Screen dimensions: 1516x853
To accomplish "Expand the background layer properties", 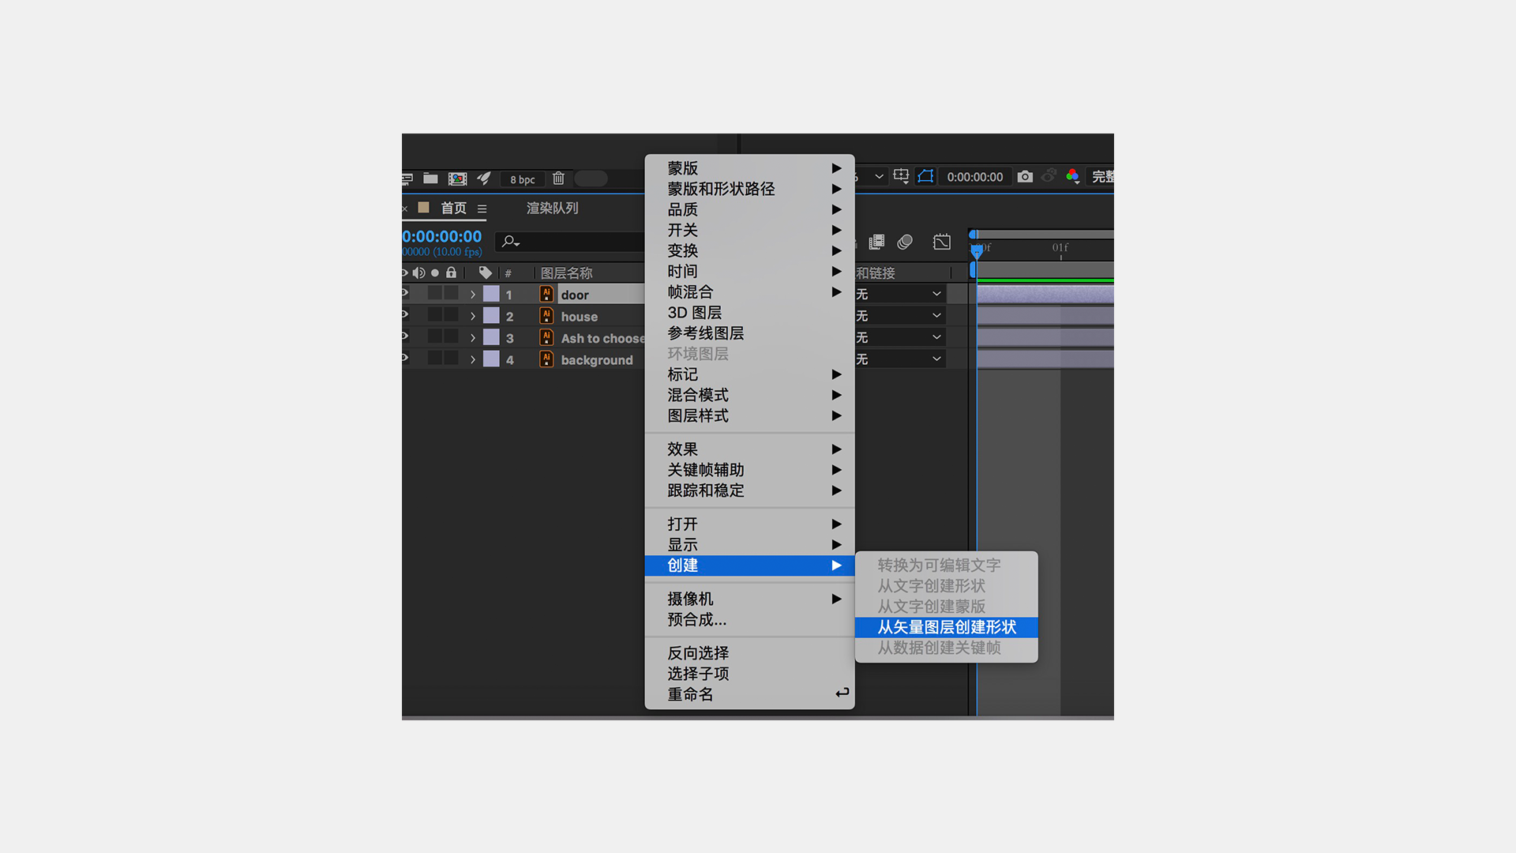I will [x=472, y=359].
